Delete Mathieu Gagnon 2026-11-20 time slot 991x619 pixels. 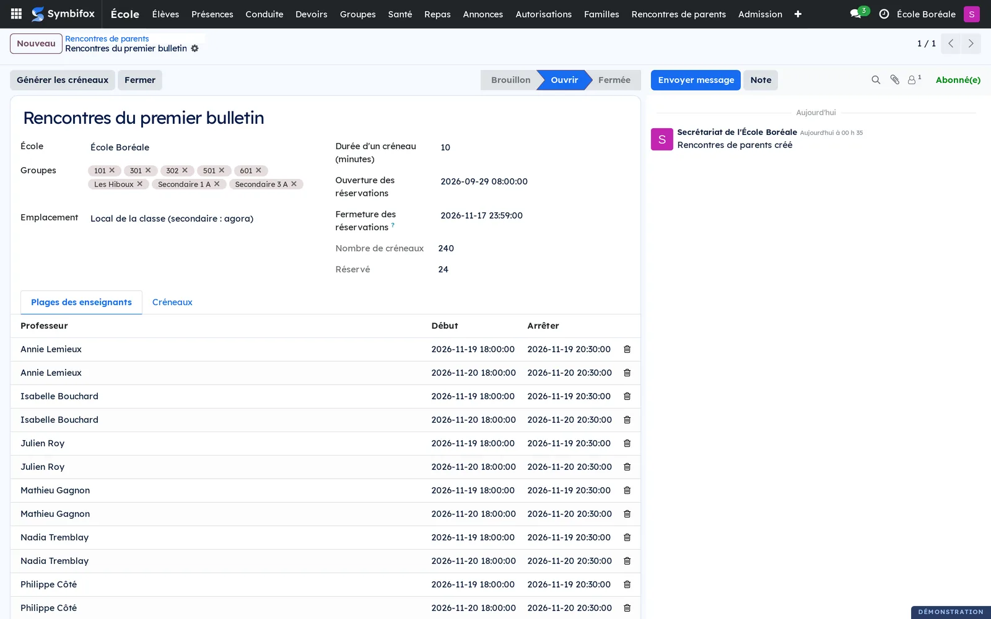coord(627,514)
